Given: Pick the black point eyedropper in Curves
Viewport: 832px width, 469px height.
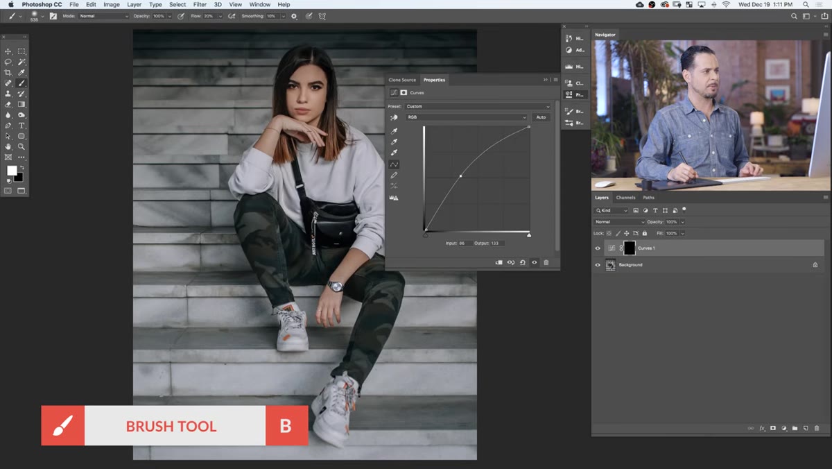Looking at the screenshot, I should coord(394,131).
